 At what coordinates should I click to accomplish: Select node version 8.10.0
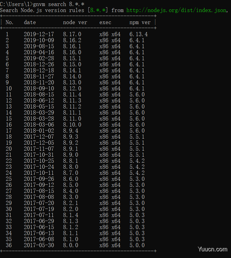click(x=72, y=125)
